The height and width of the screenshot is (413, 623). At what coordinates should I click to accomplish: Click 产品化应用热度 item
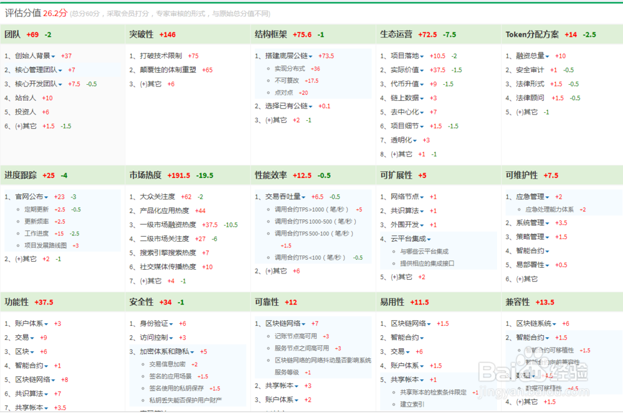point(164,211)
